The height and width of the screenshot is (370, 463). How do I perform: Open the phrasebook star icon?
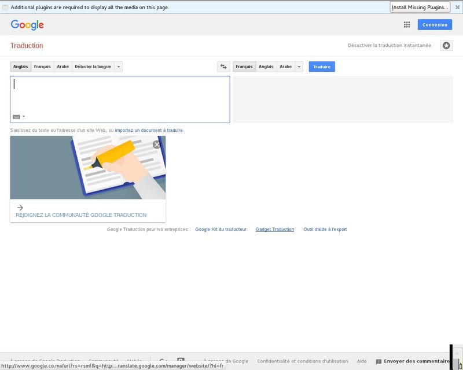pyautogui.click(x=446, y=46)
